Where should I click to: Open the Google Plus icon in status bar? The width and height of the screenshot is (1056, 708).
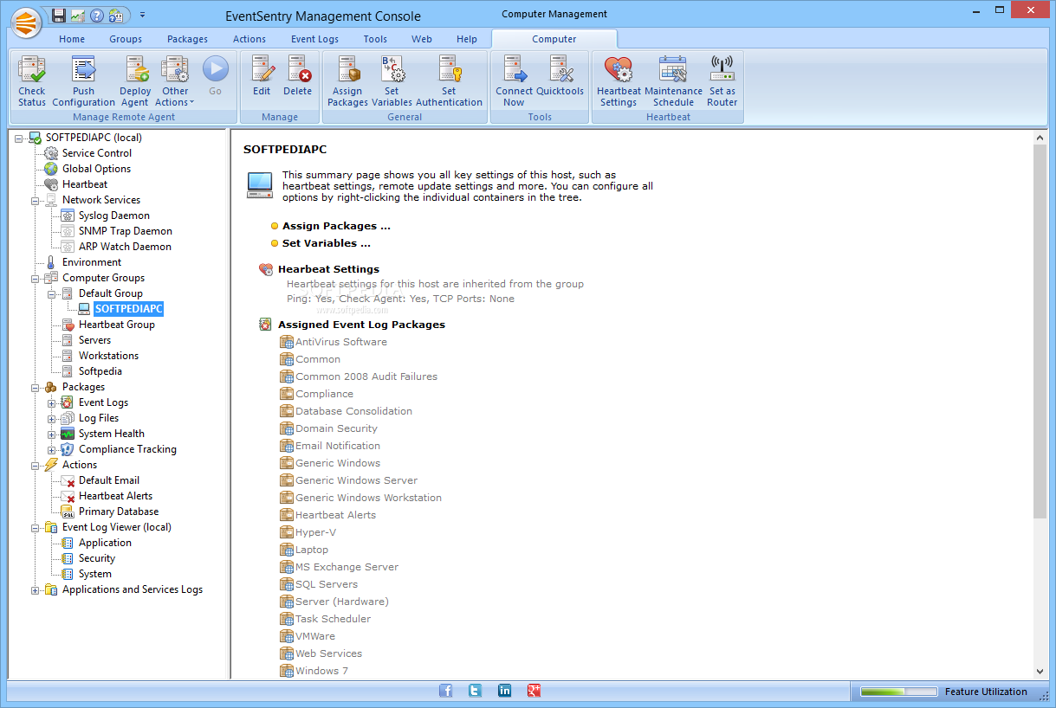pos(534,690)
